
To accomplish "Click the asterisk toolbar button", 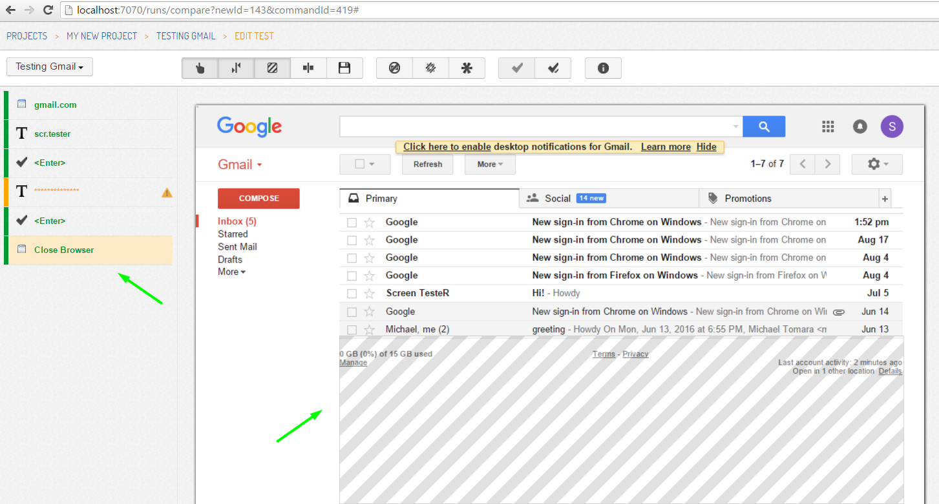I will coord(467,68).
